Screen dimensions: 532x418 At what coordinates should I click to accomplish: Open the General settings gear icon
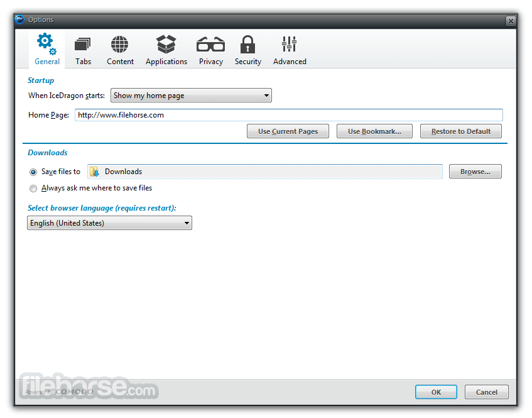[x=47, y=44]
